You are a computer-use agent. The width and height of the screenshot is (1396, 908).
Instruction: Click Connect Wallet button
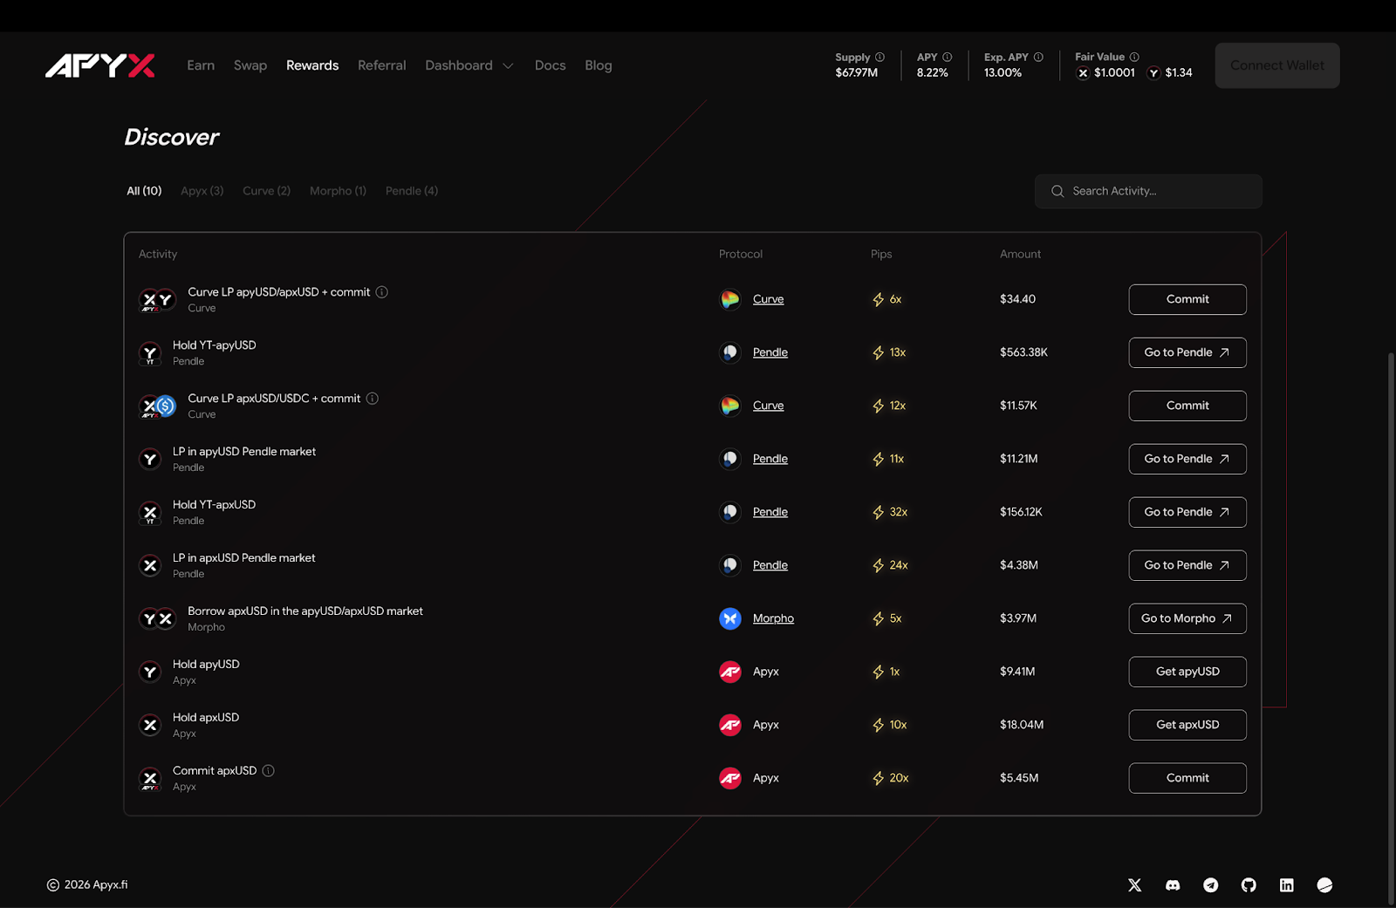(x=1277, y=65)
